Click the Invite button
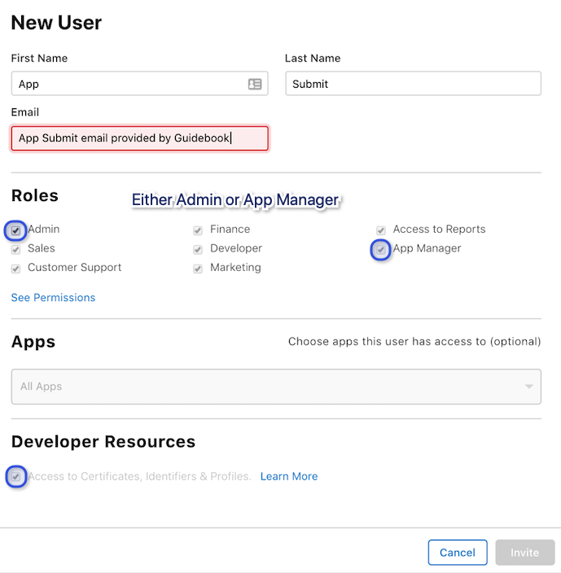 pyautogui.click(x=525, y=552)
